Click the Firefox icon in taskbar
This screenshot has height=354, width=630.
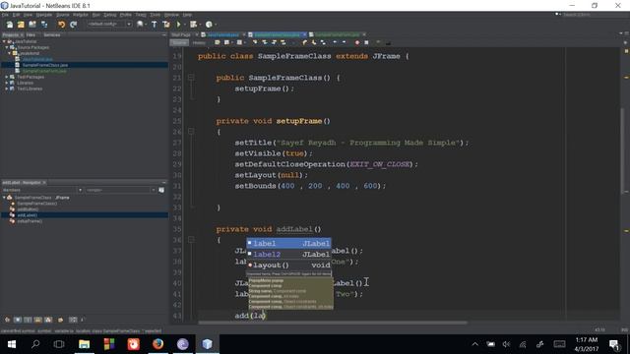(157, 344)
